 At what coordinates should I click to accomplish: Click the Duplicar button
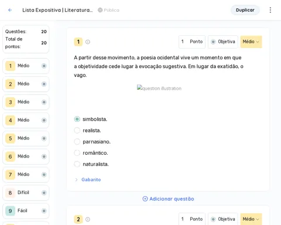(x=245, y=10)
